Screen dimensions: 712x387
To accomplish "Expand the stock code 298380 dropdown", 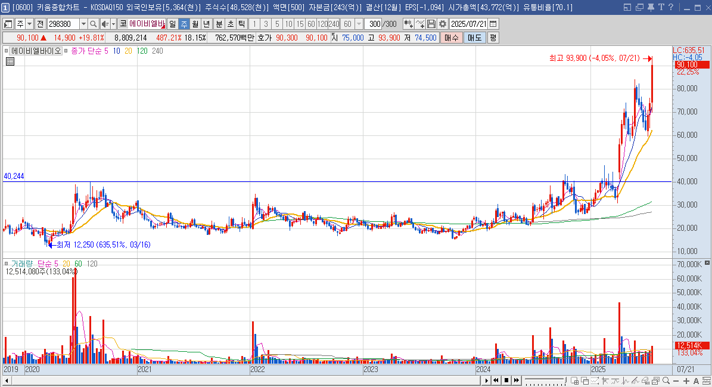I will [x=83, y=24].
